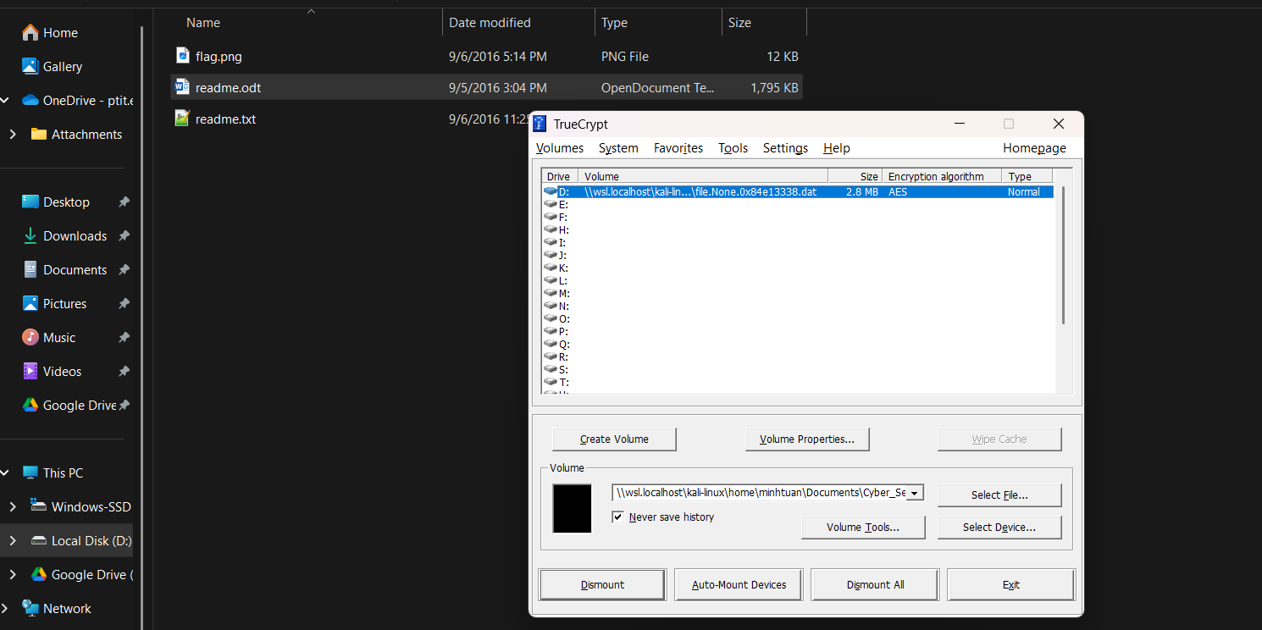Open the Homepage menu link

[1034, 148]
